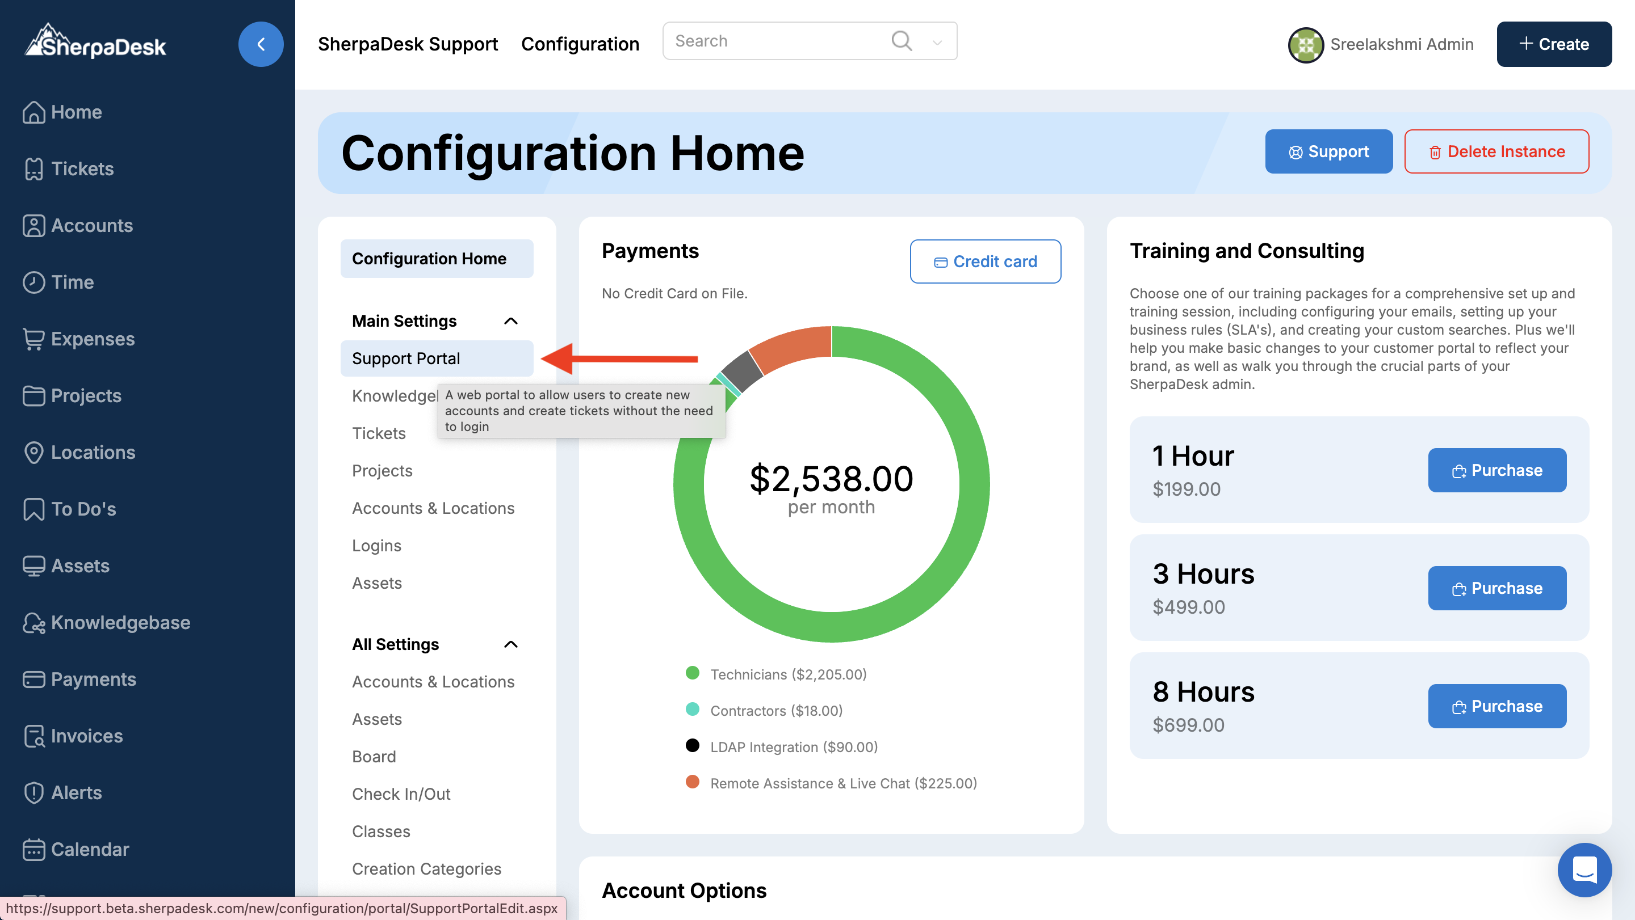Image resolution: width=1635 pixels, height=920 pixels.
Task: Select Support Portal in Main Settings
Action: click(405, 358)
